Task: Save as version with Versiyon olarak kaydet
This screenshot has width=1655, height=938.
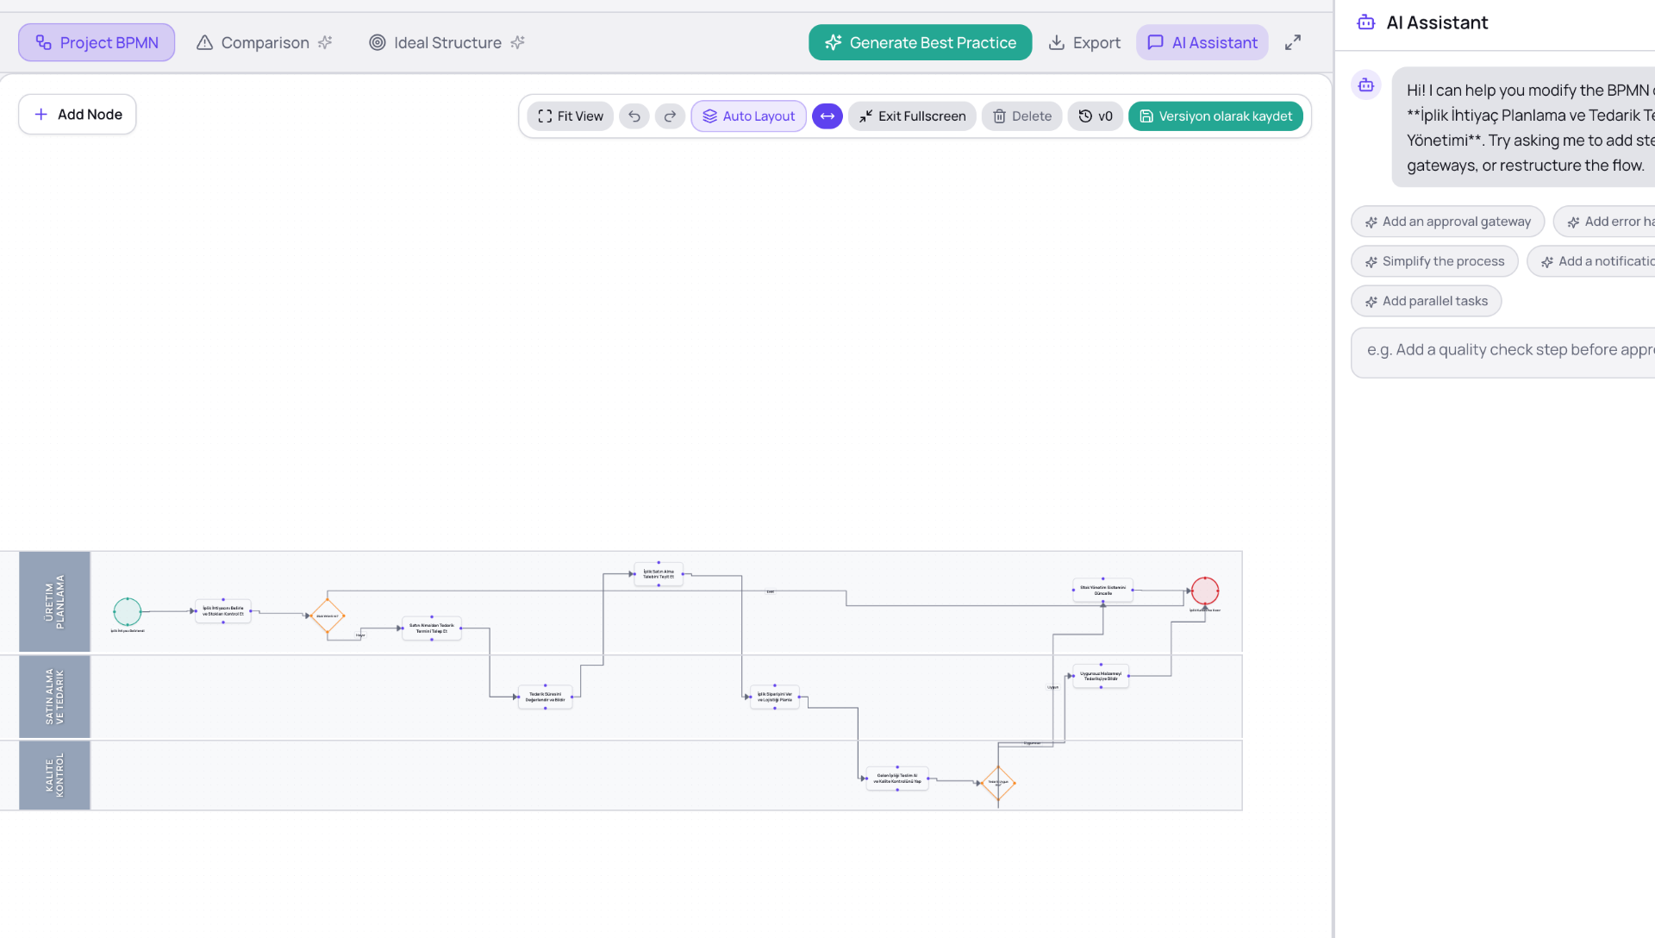Action: click(x=1215, y=116)
